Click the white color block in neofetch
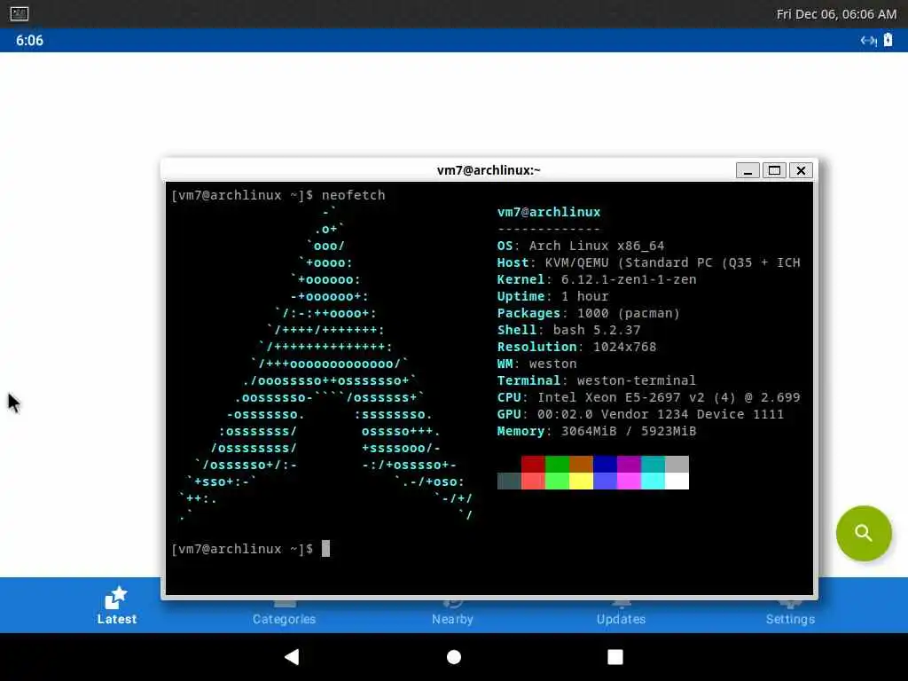The height and width of the screenshot is (681, 908). click(677, 481)
